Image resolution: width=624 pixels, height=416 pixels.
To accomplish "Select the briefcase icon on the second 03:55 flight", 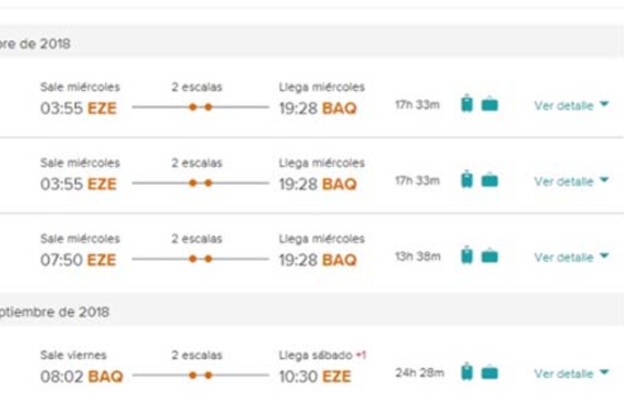I will tap(490, 180).
